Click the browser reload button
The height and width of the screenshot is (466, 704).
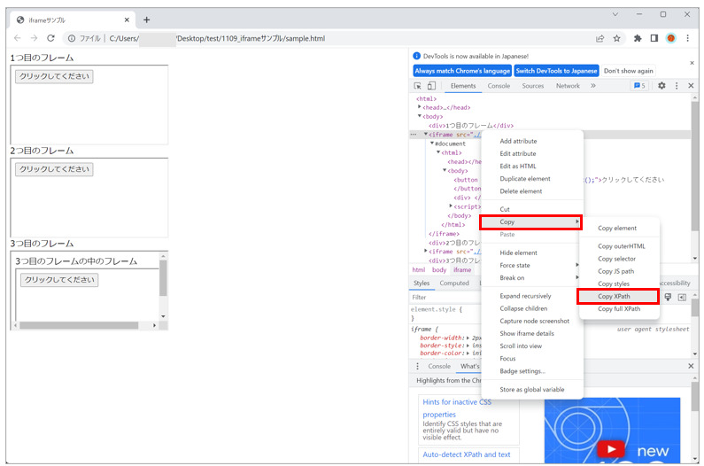(x=50, y=38)
